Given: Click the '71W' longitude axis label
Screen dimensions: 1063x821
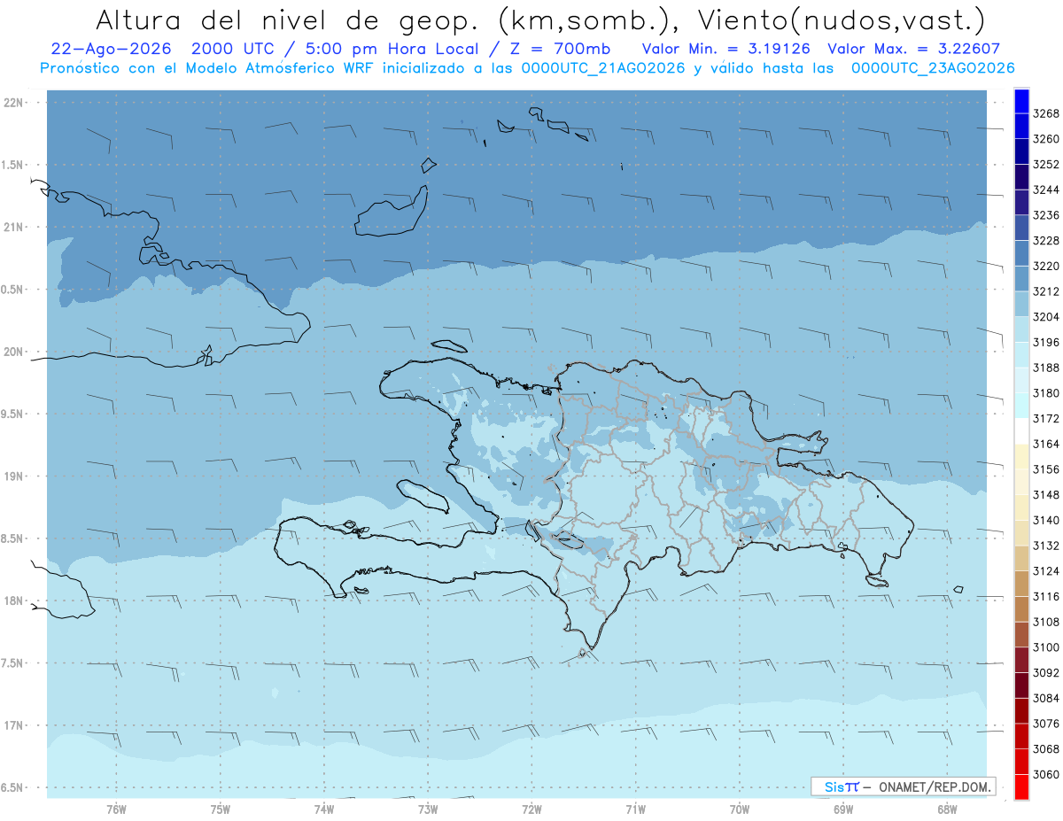Looking at the screenshot, I should click(635, 809).
